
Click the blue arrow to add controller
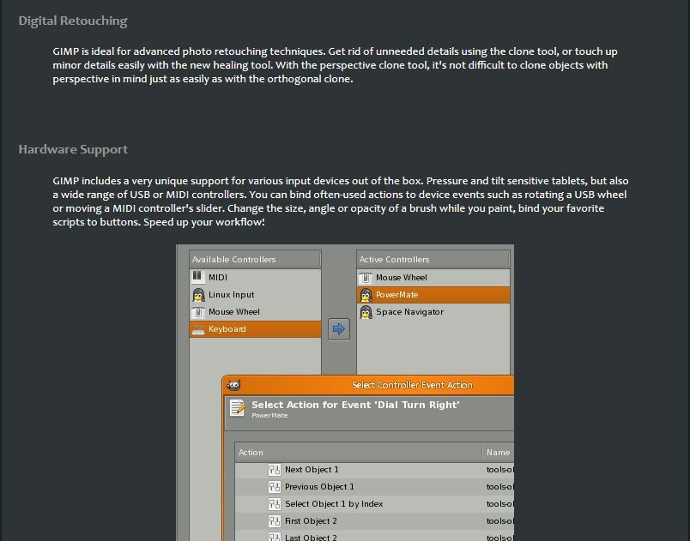[339, 329]
